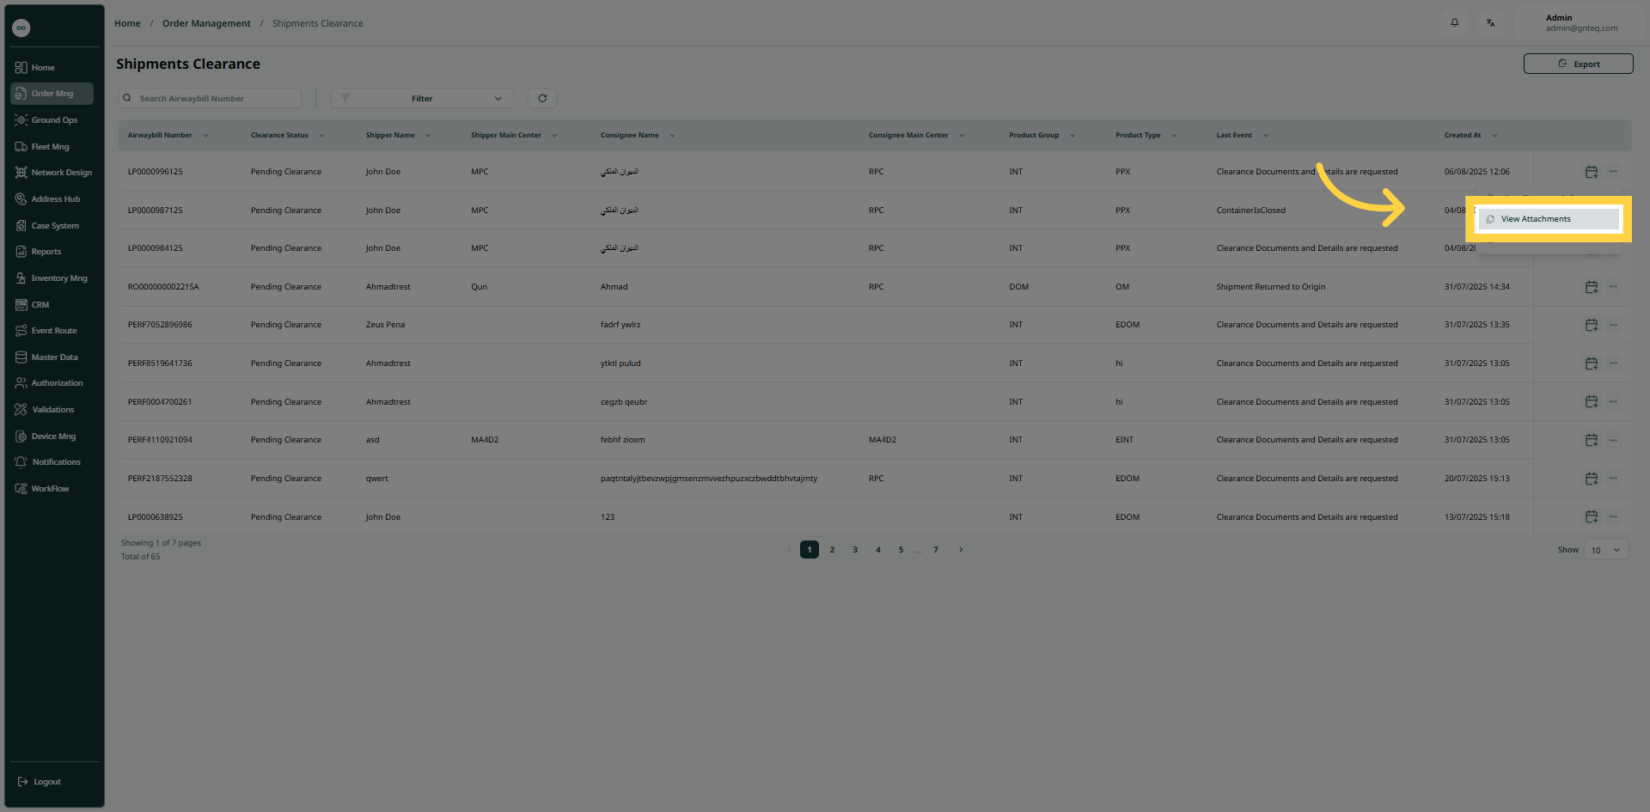This screenshot has width=1650, height=812.
Task: Click the Export button
Action: coord(1578,64)
